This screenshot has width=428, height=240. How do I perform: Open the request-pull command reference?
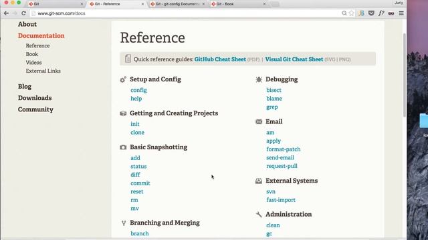[x=282, y=166]
